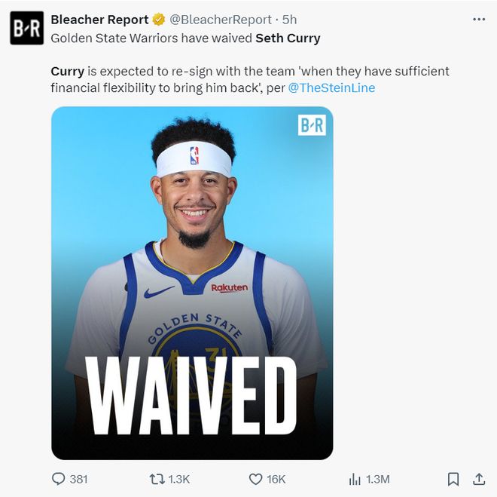The width and height of the screenshot is (497, 497).
Task: Open view analytics bar chart icon
Action: pos(355,479)
